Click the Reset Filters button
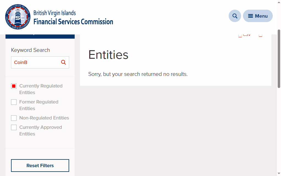 pyautogui.click(x=40, y=166)
